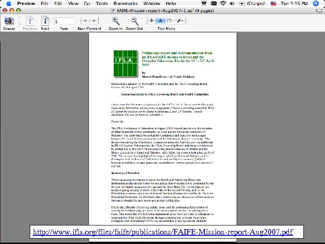Zoom In on the document
The height and width of the screenshot is (244, 325).
click(x=116, y=21)
